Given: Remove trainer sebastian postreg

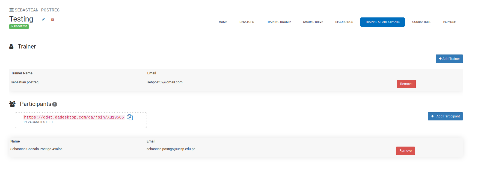Looking at the screenshot, I should 406,84.
